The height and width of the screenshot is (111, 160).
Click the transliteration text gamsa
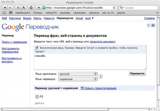pos(39,103)
